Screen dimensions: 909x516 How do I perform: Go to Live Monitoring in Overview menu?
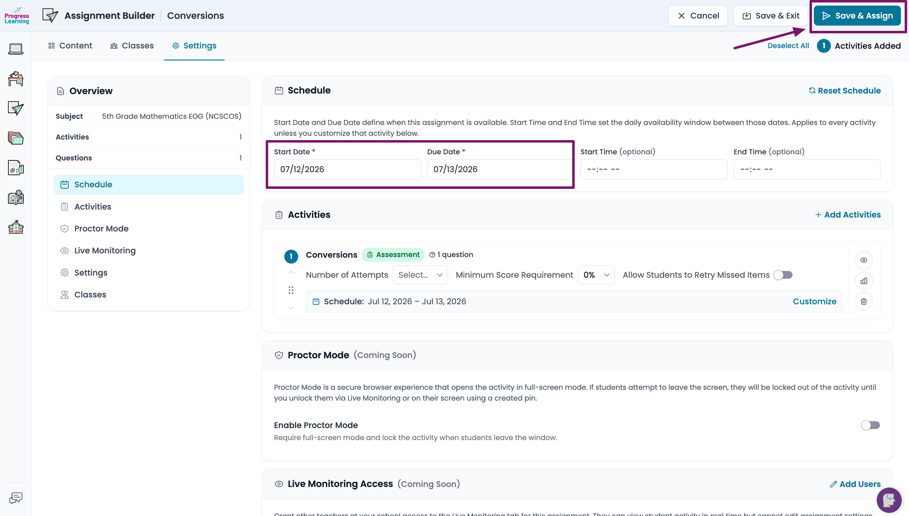point(149,251)
